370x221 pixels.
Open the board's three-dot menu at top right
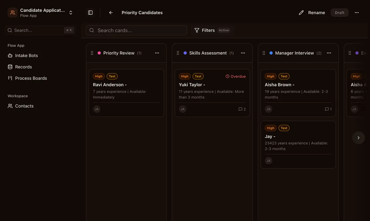pyautogui.click(x=356, y=12)
